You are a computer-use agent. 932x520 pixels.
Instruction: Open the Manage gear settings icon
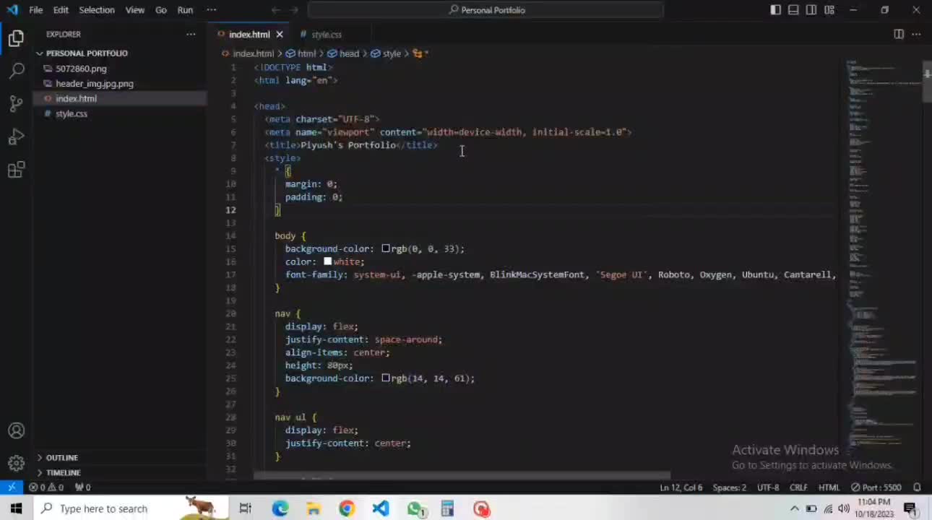tap(16, 463)
